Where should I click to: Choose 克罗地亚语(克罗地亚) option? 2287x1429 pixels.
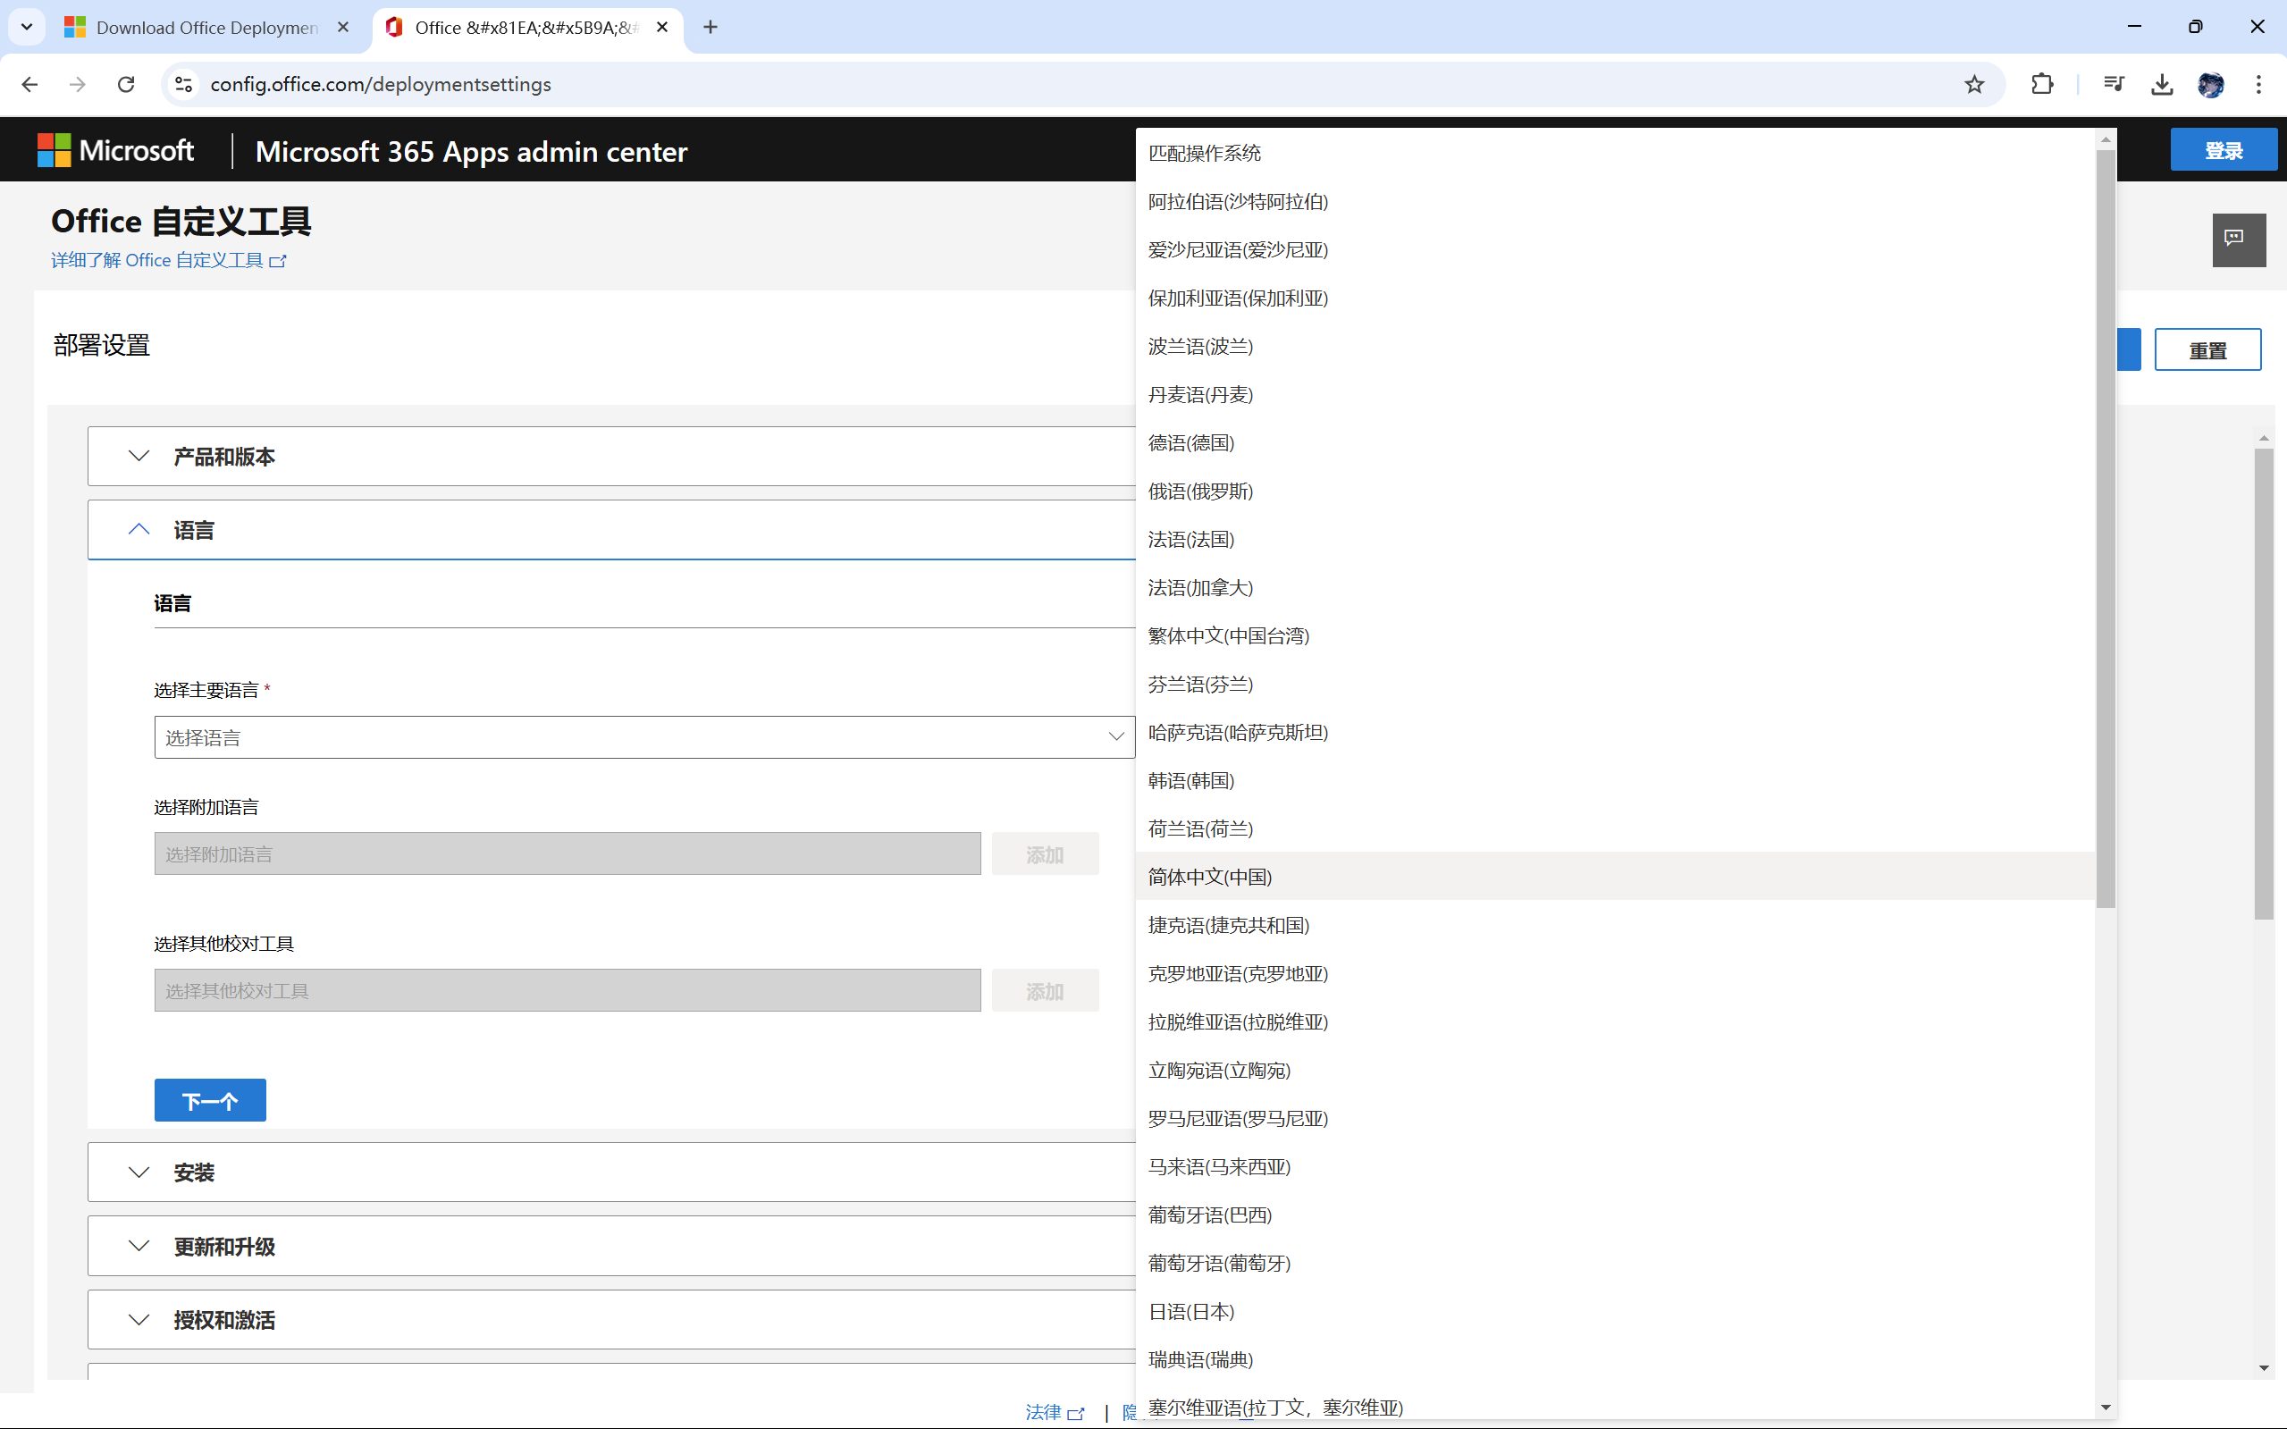pyautogui.click(x=1615, y=973)
